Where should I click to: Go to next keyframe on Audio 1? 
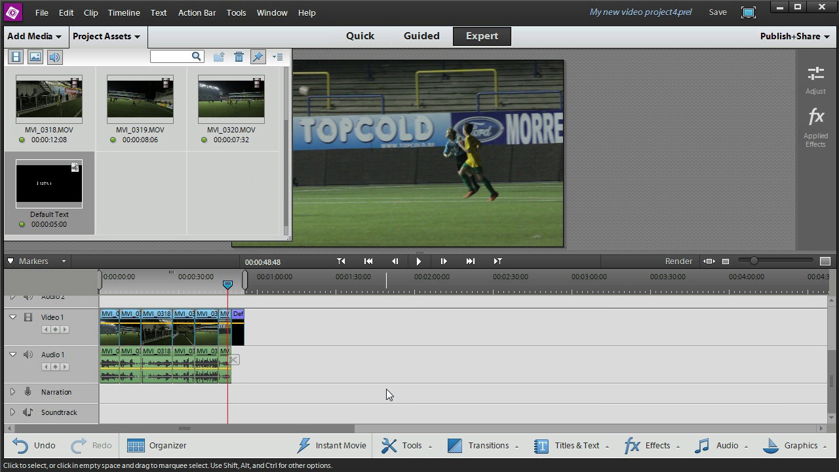click(64, 366)
